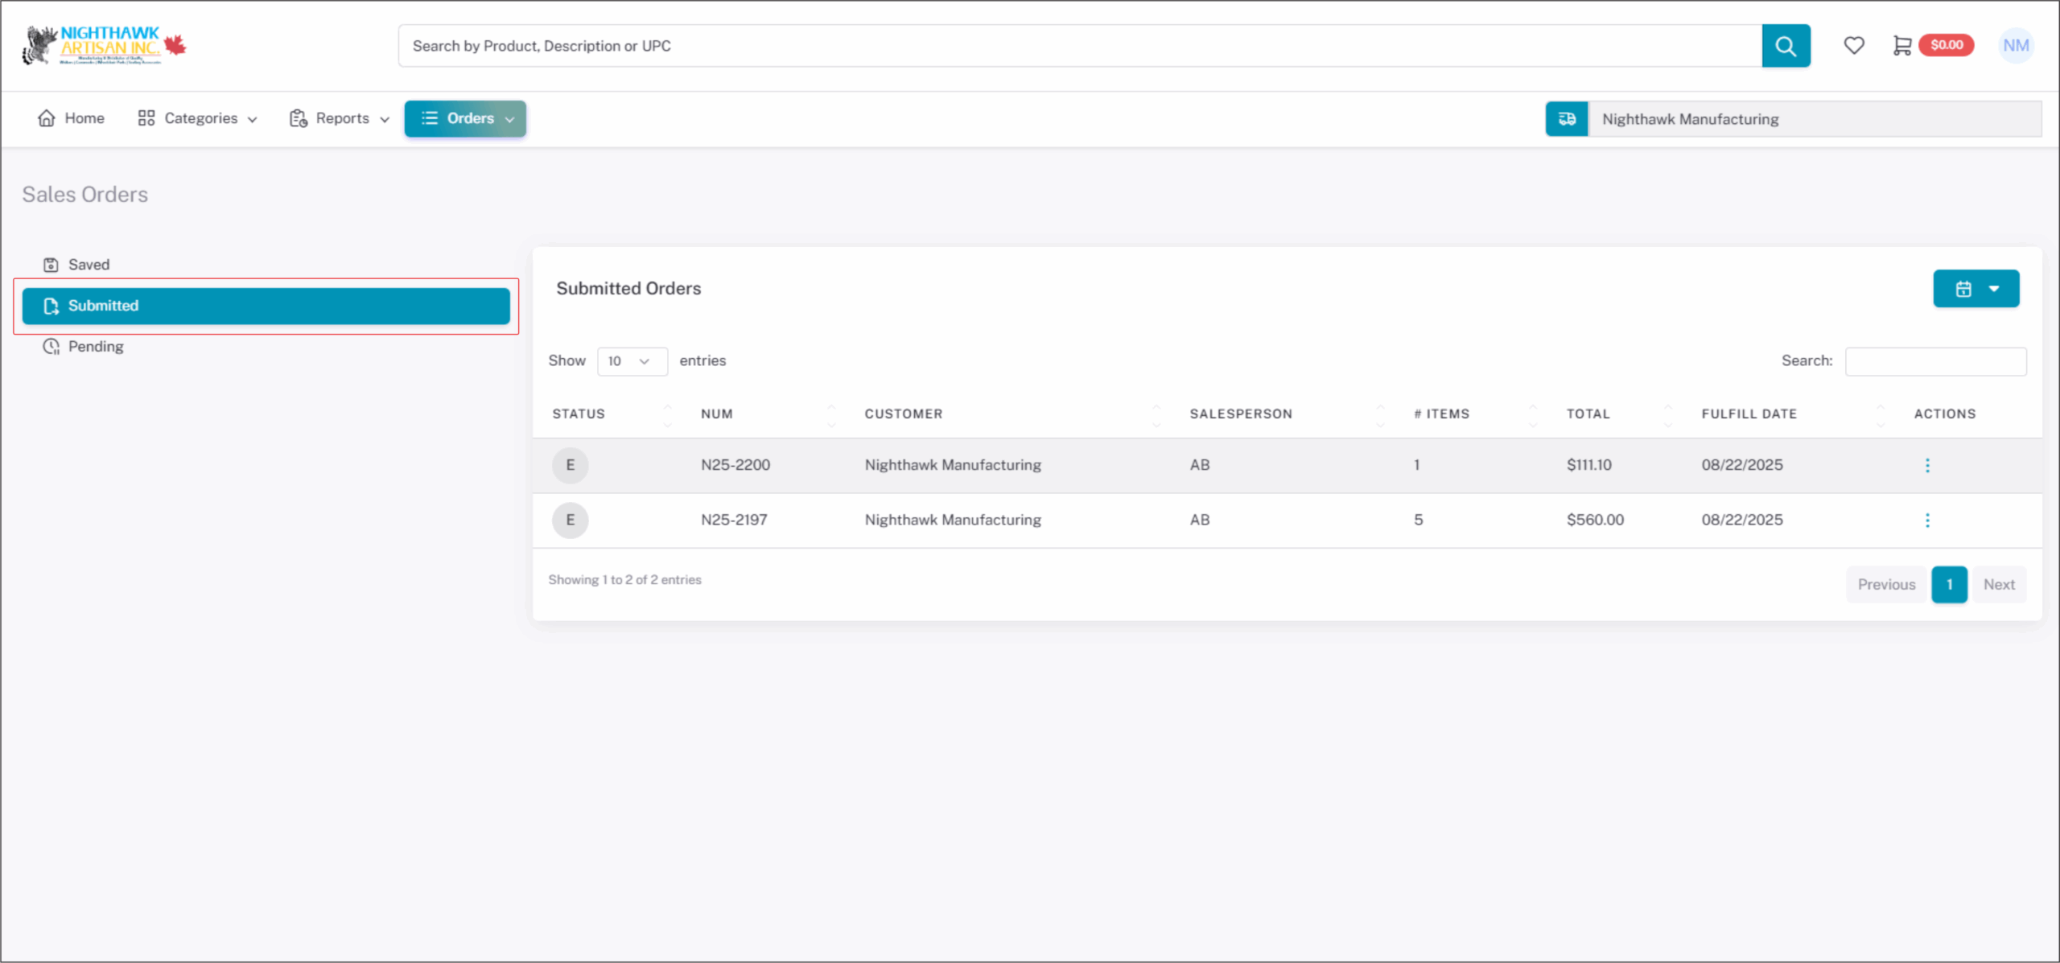2060x963 pixels.
Task: Expand the Categories menu
Action: coord(197,118)
